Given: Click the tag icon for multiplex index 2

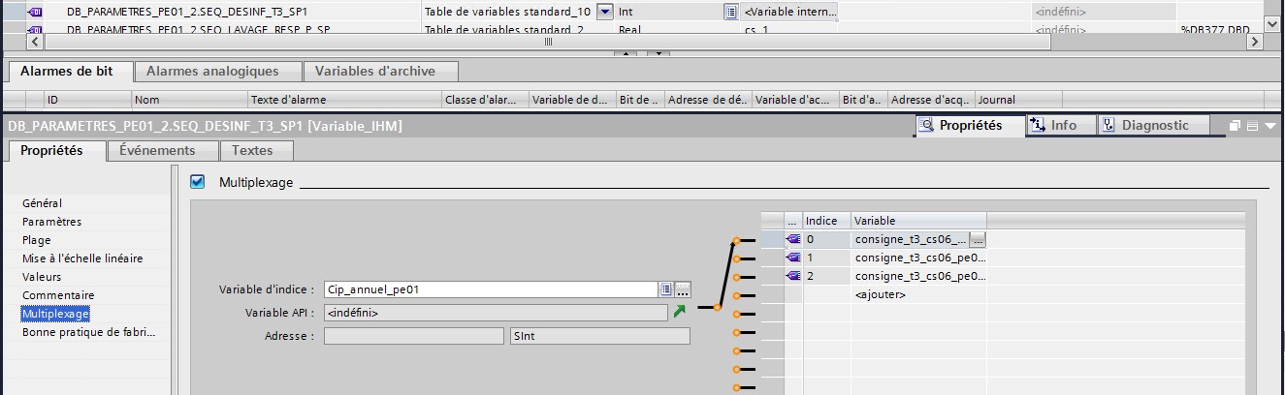Looking at the screenshot, I should [x=792, y=276].
